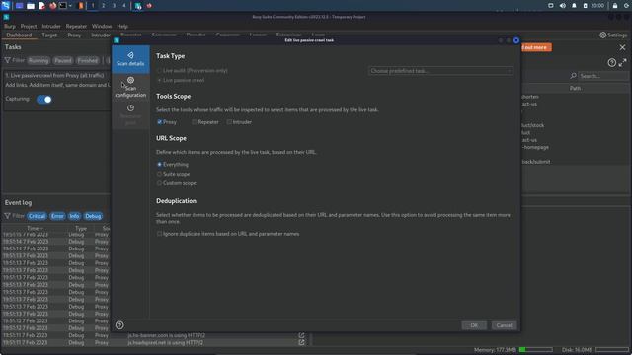Open the Resource pool section clock icon
The image size is (632, 355).
click(130, 107)
